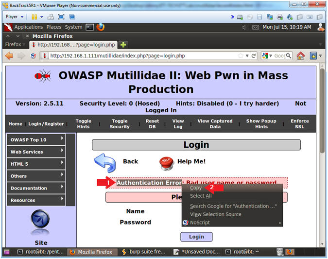The width and height of the screenshot is (328, 259).
Task: Launch the terminal from top panel
Action: coord(90,27)
